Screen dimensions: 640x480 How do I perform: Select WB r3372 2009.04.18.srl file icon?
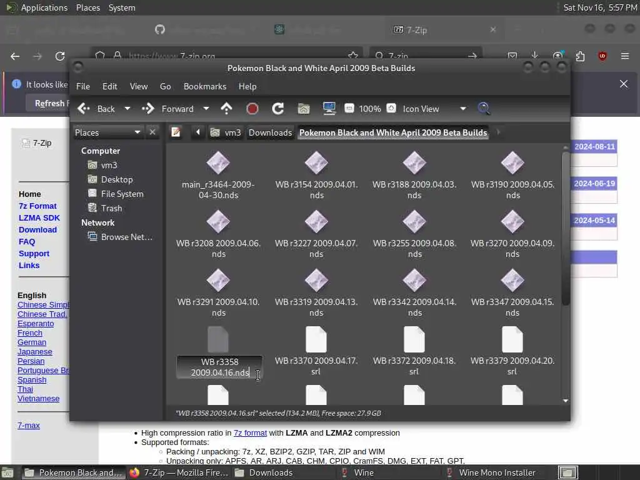coord(414,339)
